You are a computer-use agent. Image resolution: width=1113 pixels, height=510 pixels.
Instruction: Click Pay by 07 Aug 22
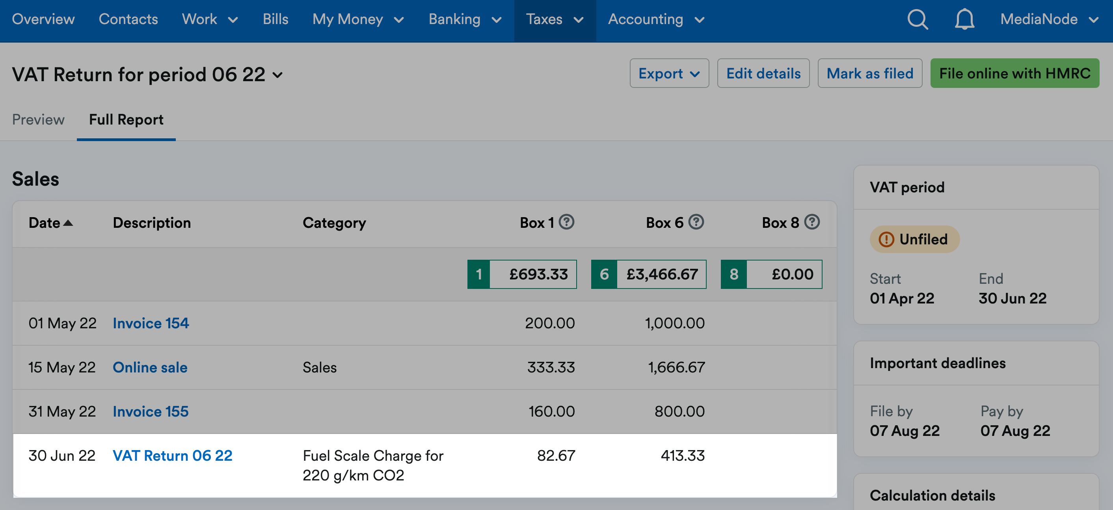point(1015,430)
